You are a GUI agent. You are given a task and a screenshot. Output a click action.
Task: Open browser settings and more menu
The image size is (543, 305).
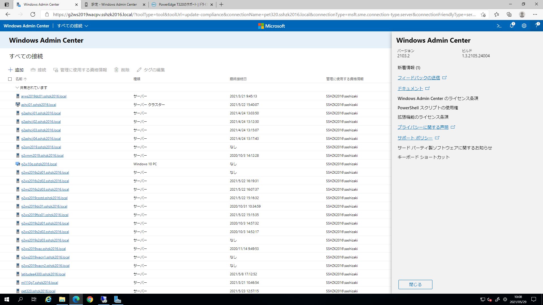point(535,14)
